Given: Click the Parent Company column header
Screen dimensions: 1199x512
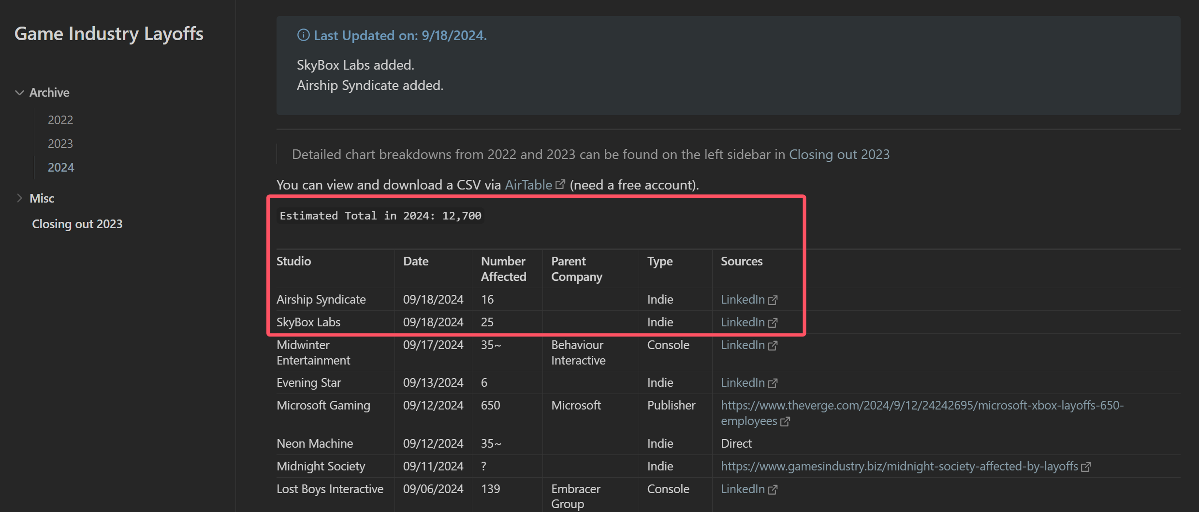Looking at the screenshot, I should coord(577,269).
